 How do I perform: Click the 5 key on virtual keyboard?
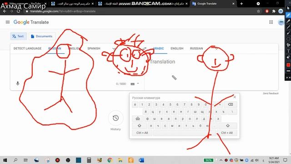coord(171,104)
